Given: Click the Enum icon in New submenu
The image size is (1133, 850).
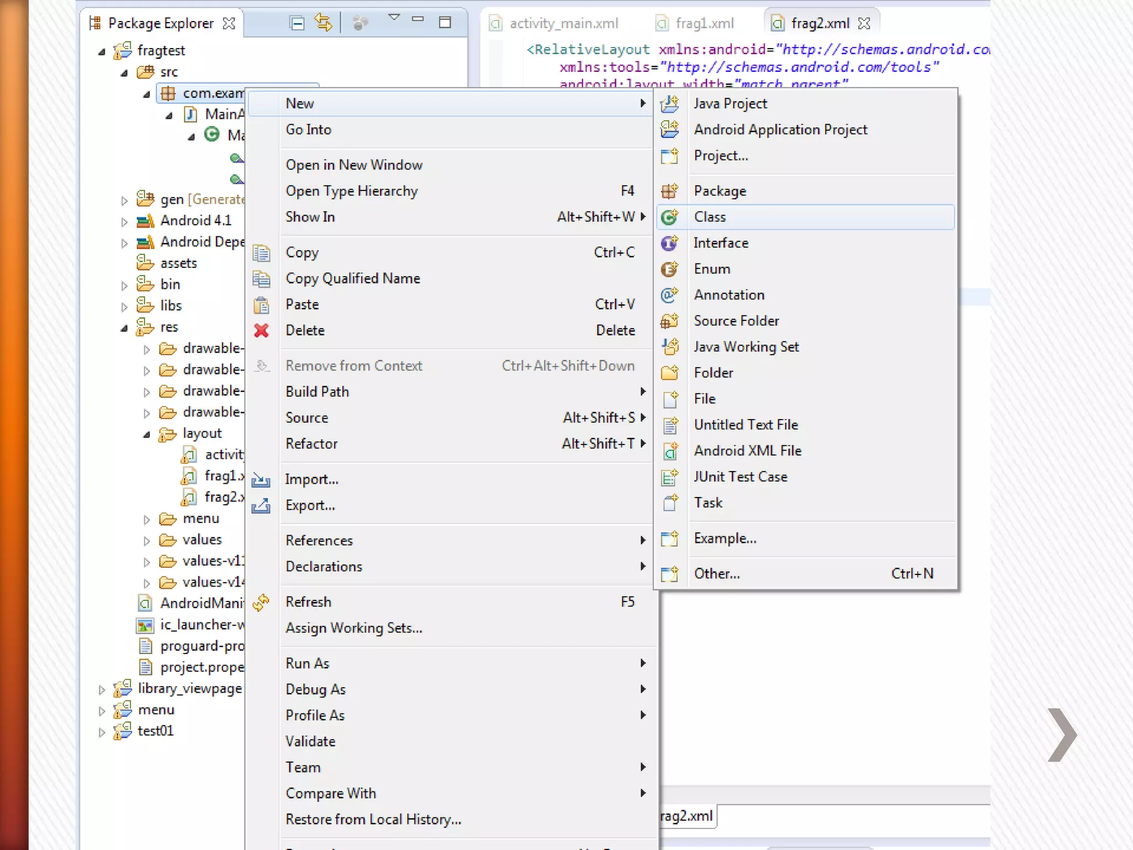Looking at the screenshot, I should [x=669, y=269].
